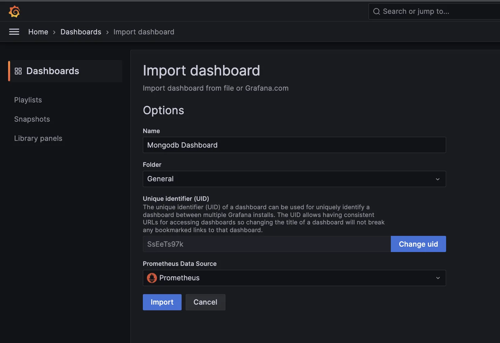The width and height of the screenshot is (500, 343).
Task: Click the Name field containing Mongodb Dashboard
Action: coord(294,145)
